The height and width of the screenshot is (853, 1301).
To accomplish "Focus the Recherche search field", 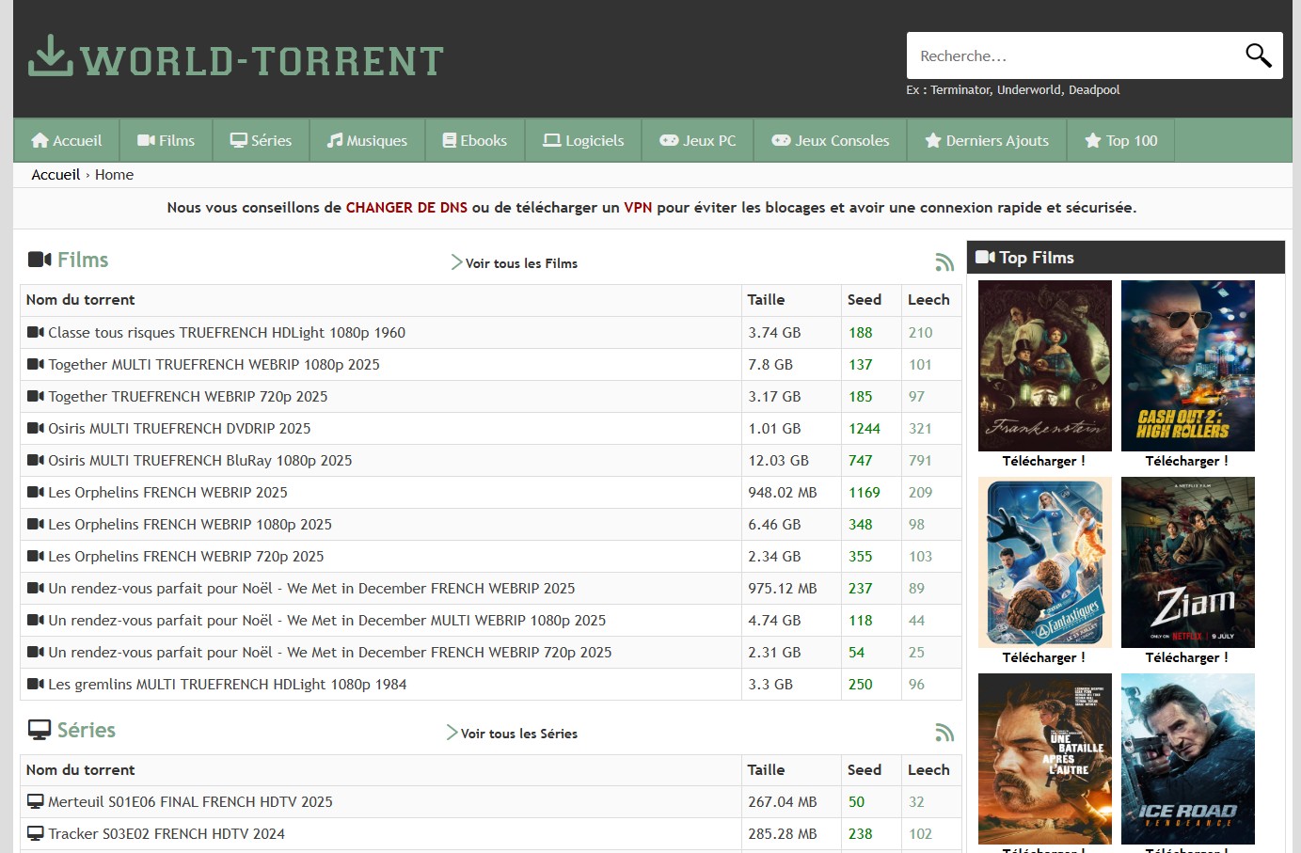I will [1072, 55].
